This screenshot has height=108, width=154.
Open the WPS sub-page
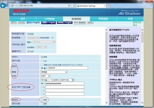13,22
